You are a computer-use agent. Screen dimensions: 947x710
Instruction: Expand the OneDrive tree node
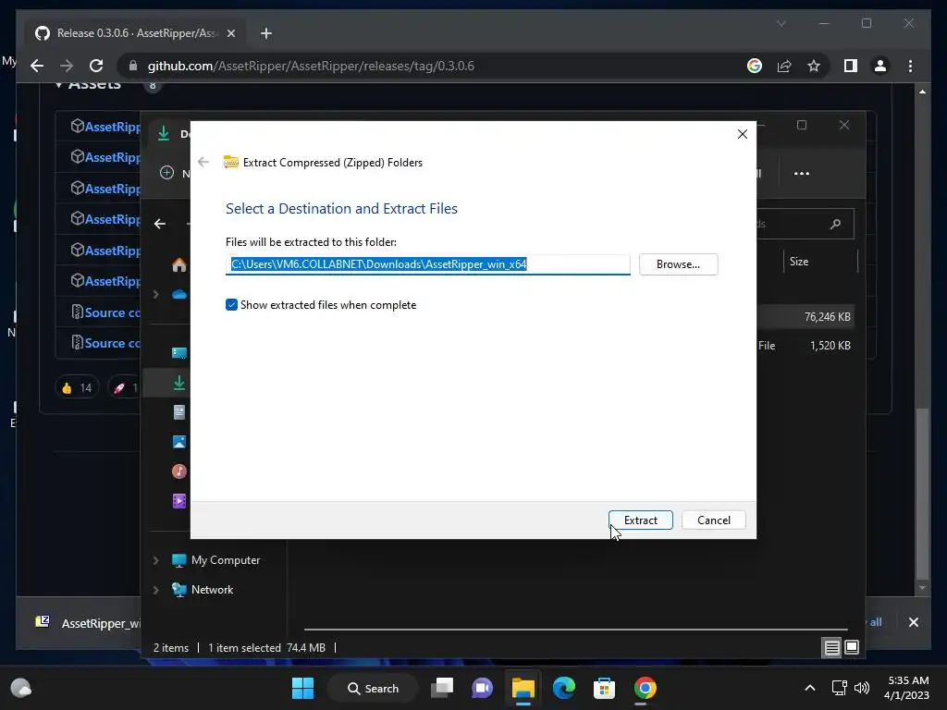coord(155,294)
